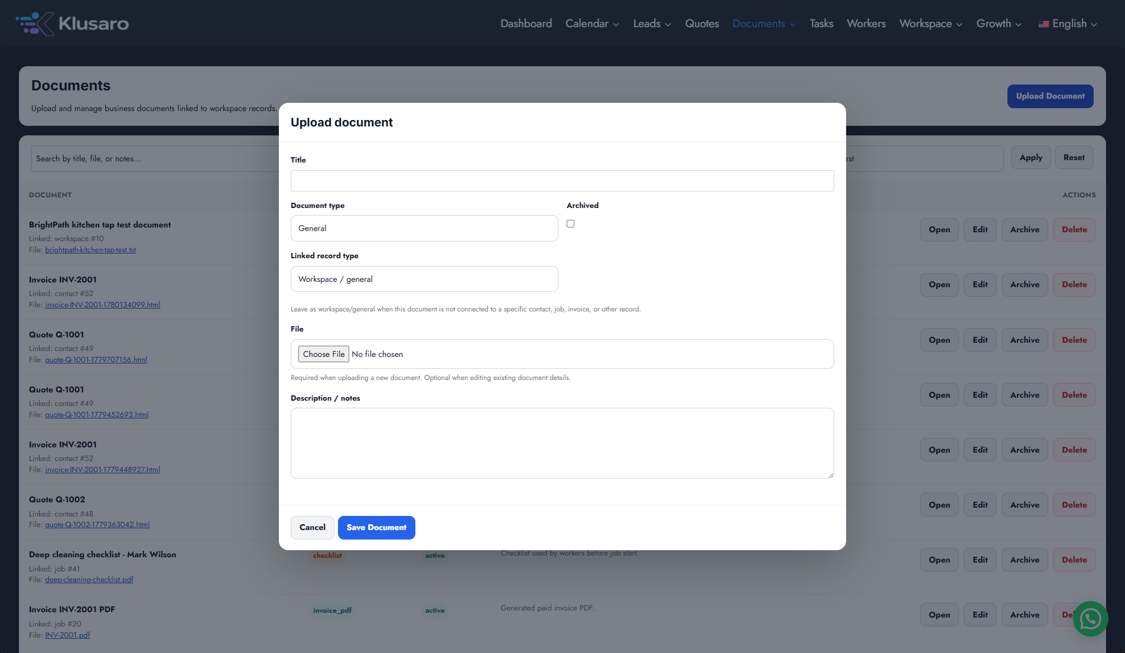
Task: Click the 'Generated paid invoice PDF.' note
Action: (547, 608)
